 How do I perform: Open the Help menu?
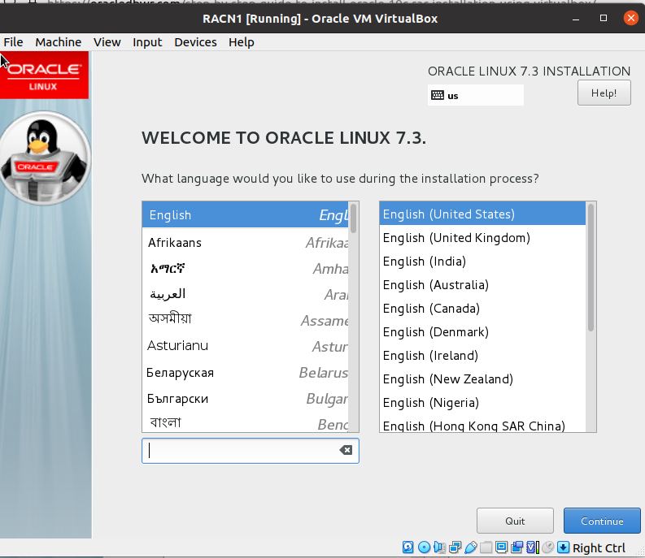242,42
